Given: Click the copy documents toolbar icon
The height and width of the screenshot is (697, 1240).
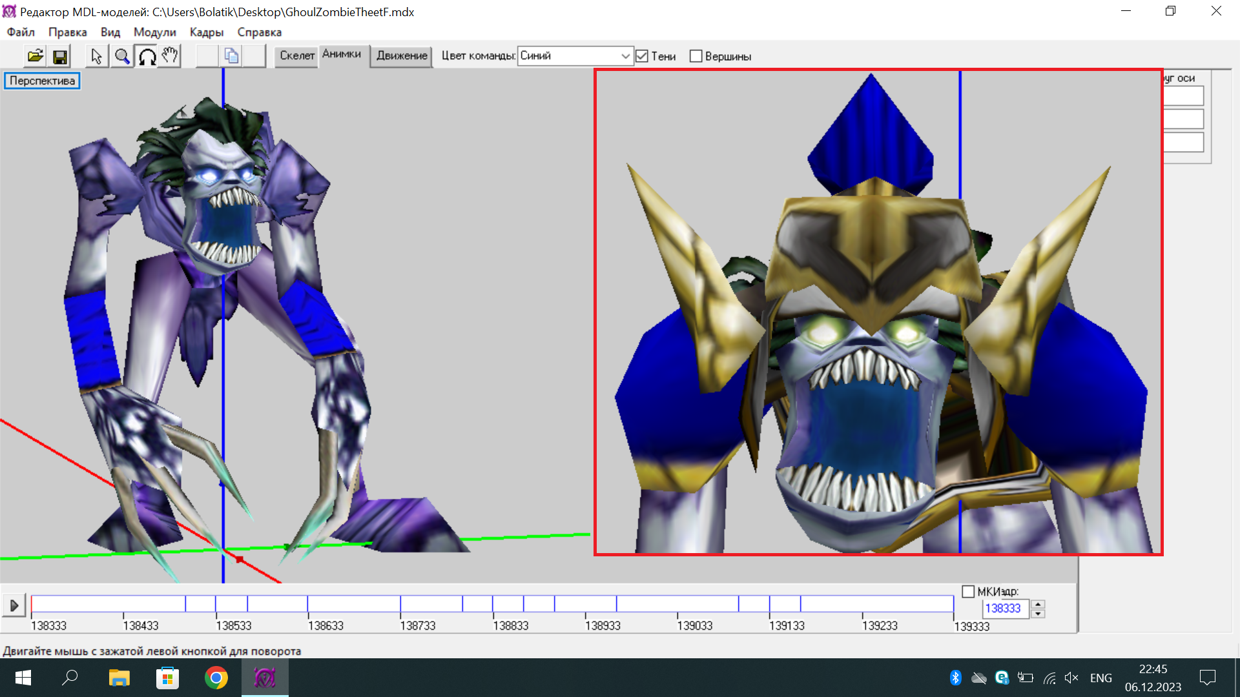Looking at the screenshot, I should point(231,57).
